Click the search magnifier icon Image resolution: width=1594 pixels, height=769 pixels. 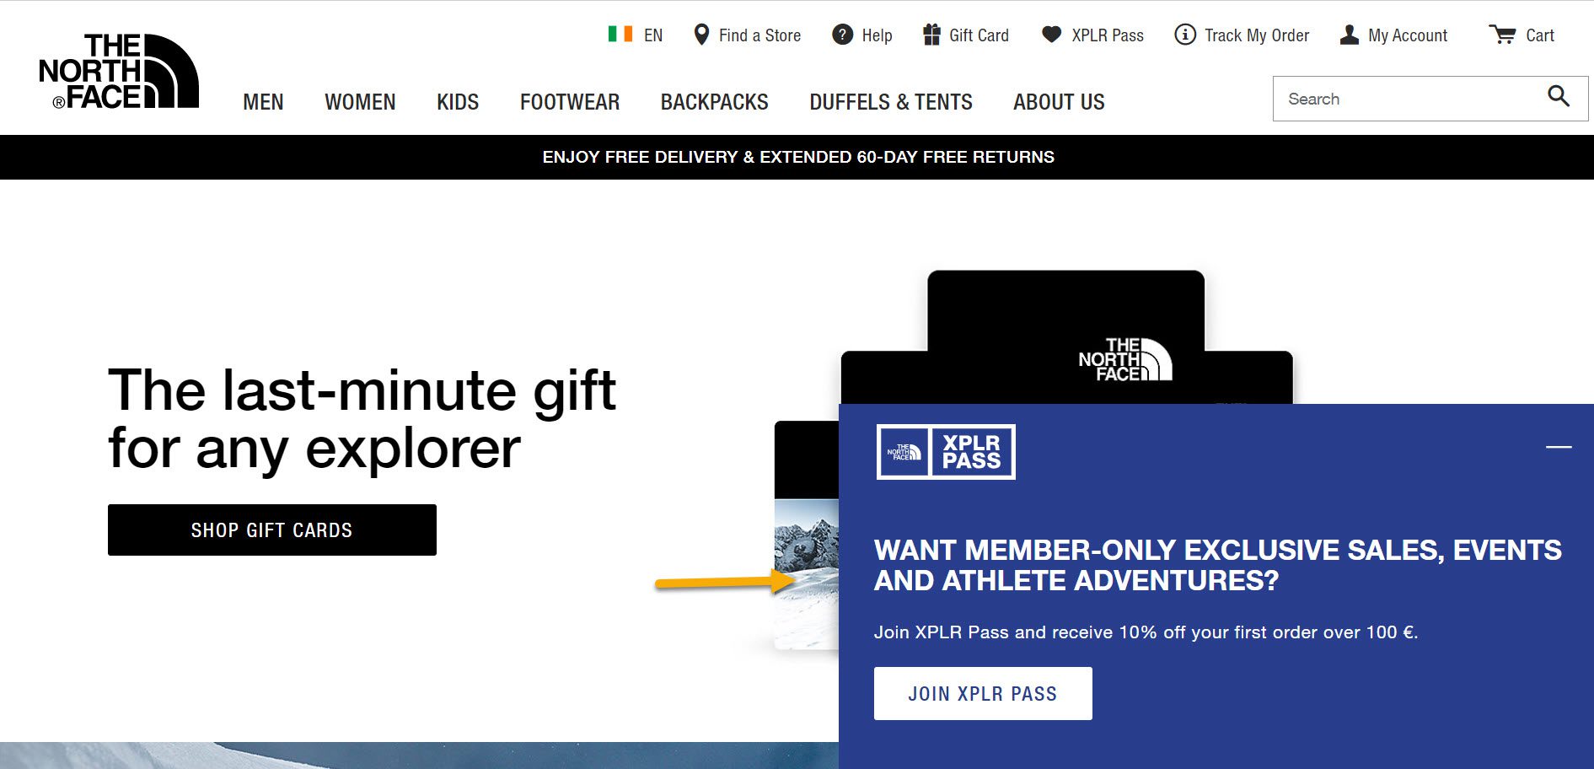(1559, 97)
